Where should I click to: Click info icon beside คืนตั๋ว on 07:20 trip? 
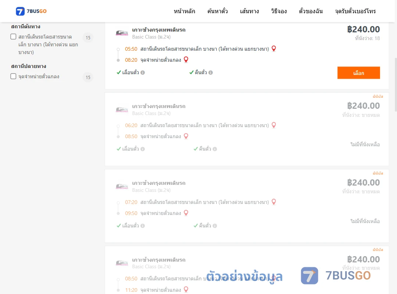click(215, 226)
